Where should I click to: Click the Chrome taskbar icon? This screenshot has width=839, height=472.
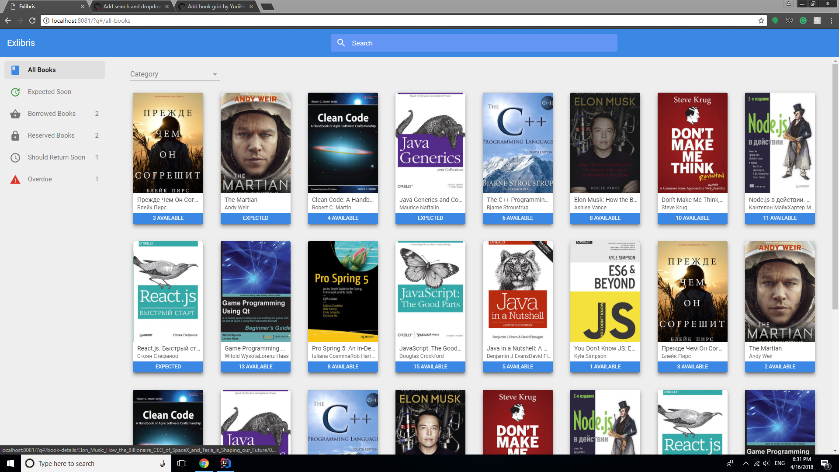204,463
